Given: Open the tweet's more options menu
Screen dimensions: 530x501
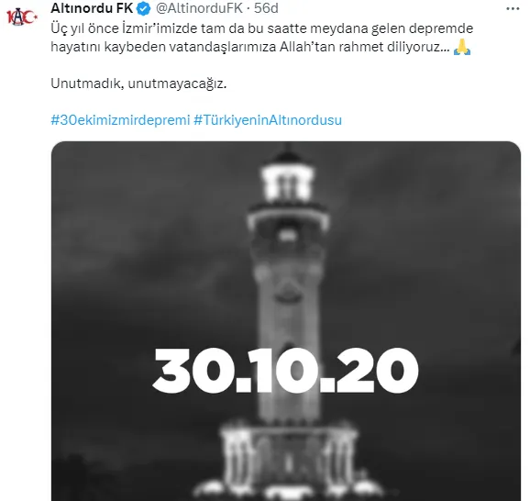Looking at the screenshot, I should 513,9.
